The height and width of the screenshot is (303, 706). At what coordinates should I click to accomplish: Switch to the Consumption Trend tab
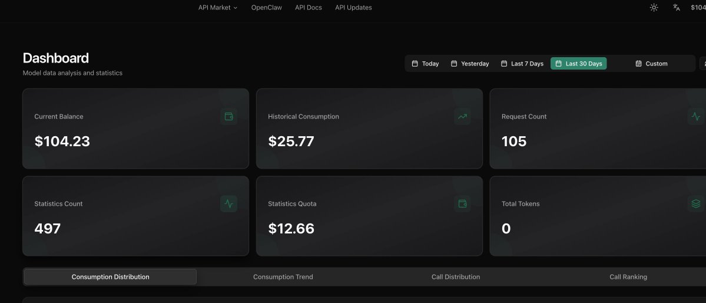pos(283,277)
